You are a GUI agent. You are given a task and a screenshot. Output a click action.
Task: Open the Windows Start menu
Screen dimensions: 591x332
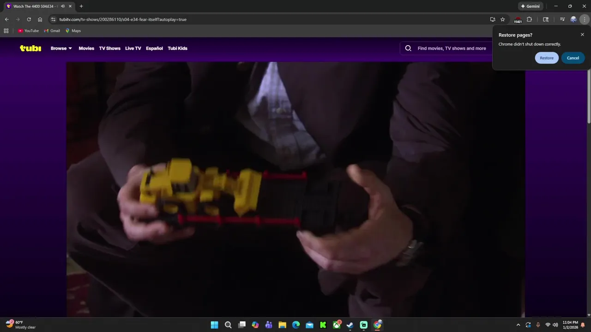click(214, 325)
